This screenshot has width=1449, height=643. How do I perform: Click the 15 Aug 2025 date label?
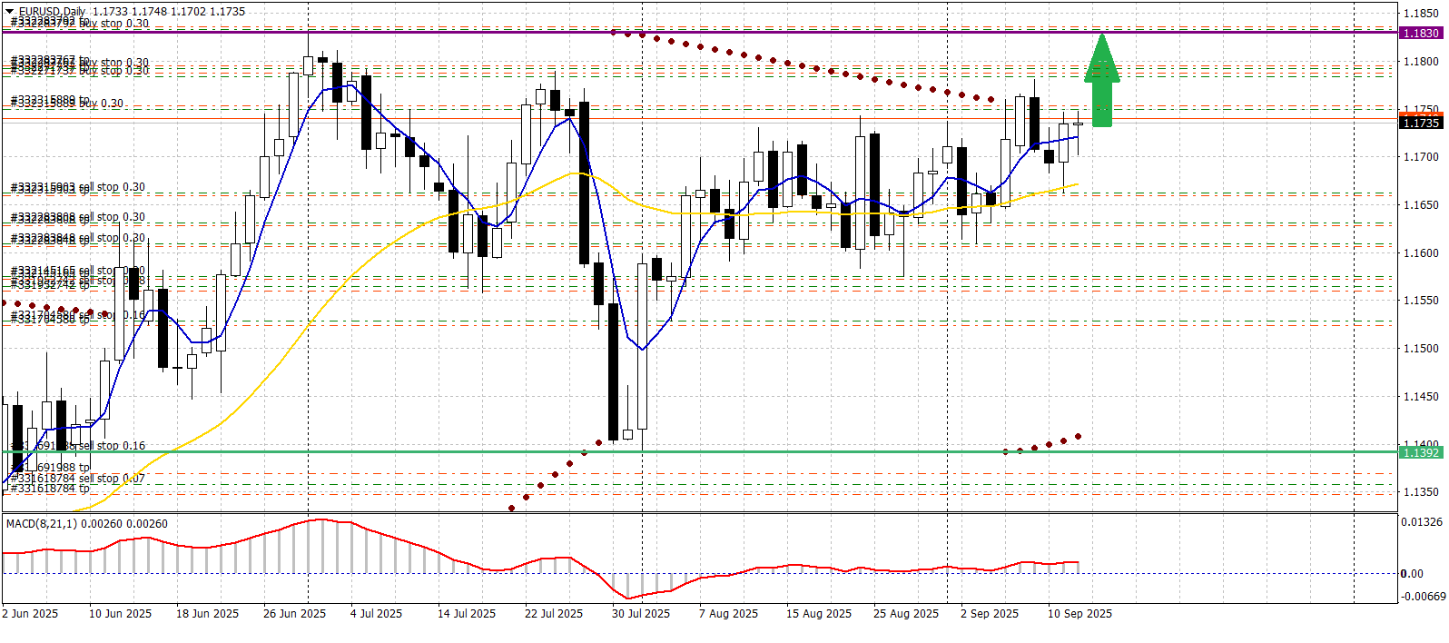pos(819,614)
